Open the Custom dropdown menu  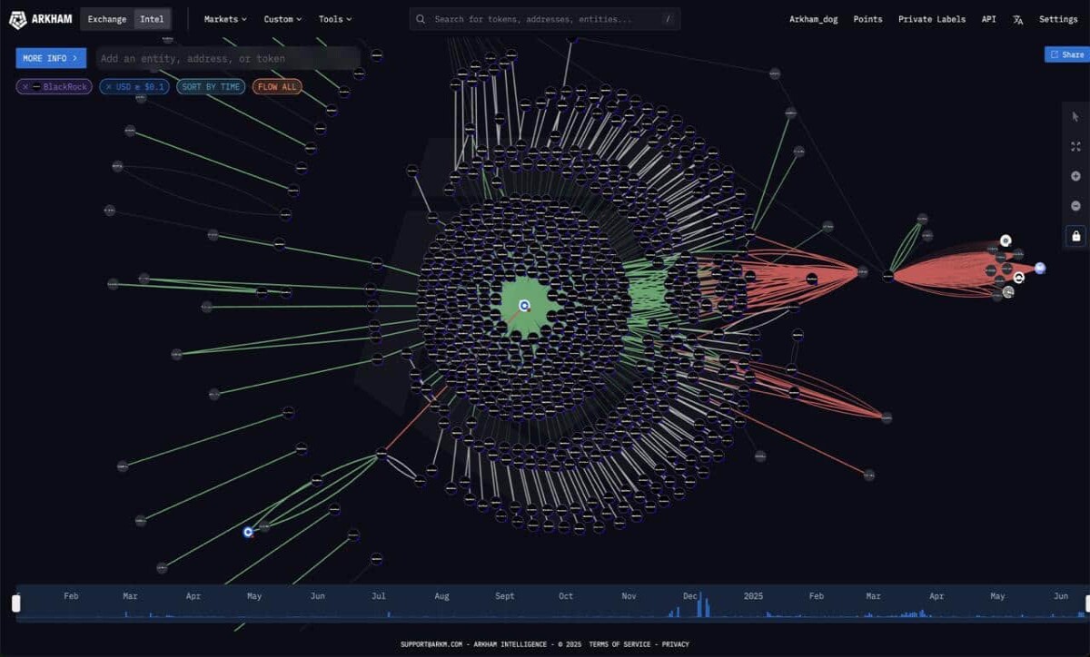click(x=282, y=19)
